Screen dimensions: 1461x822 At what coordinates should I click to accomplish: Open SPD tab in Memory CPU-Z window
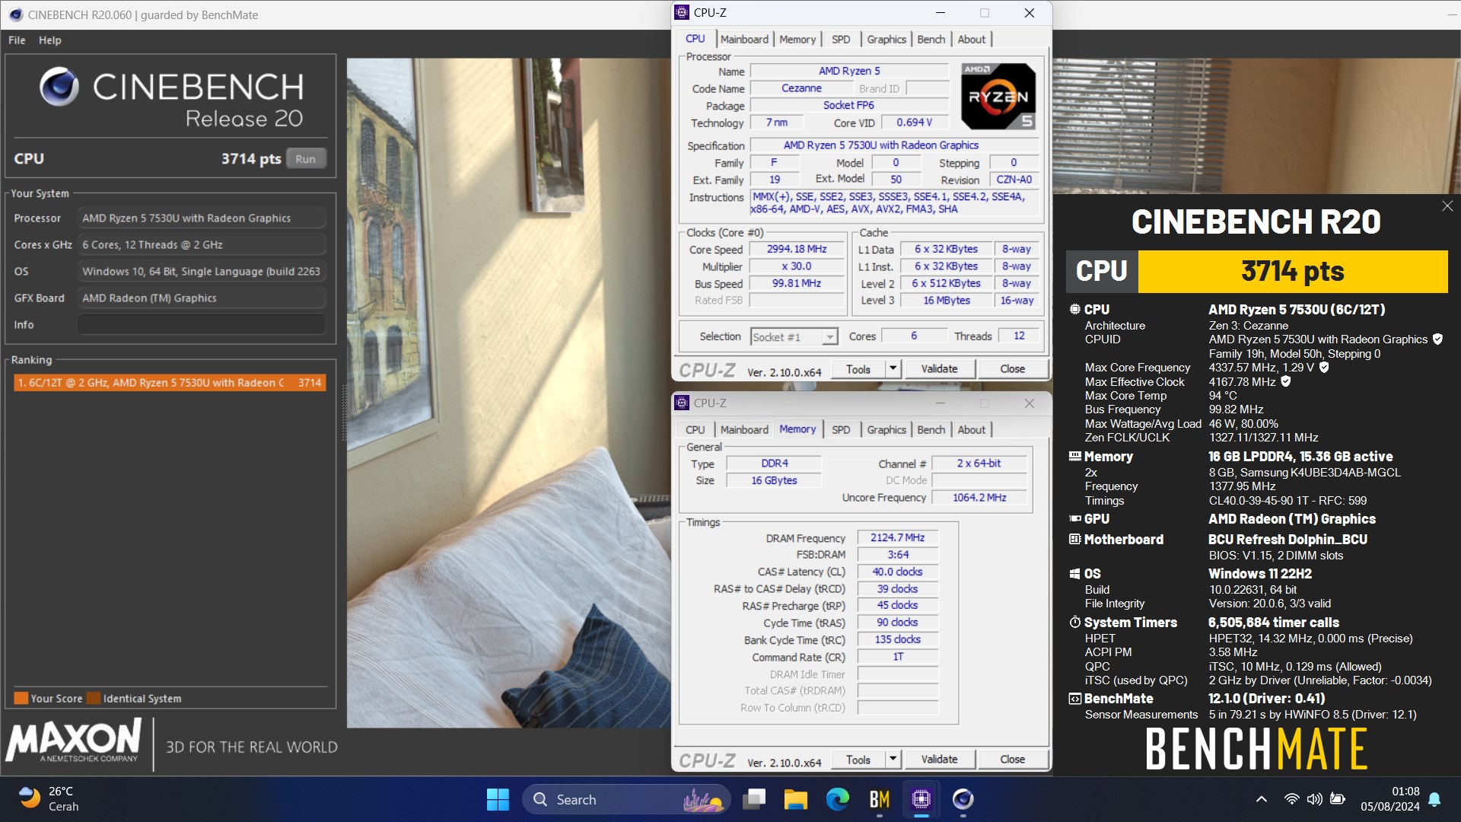841,430
